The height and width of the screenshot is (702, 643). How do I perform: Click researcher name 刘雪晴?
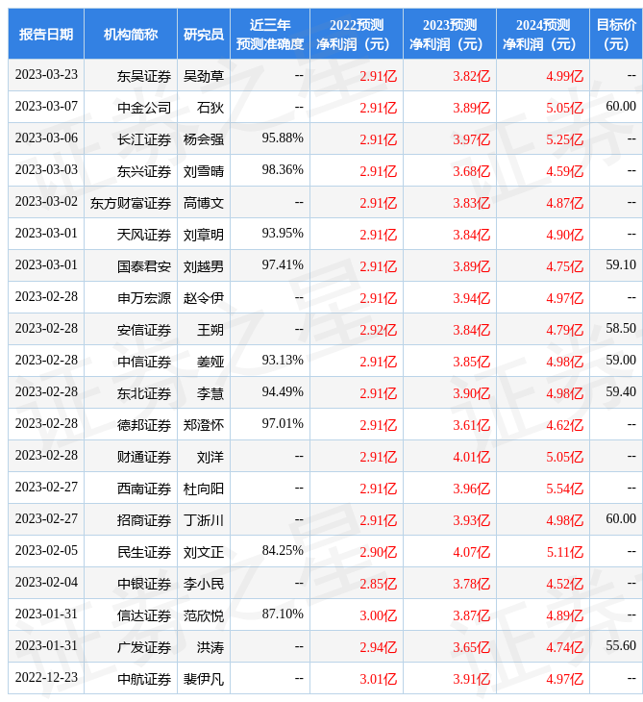pos(204,171)
